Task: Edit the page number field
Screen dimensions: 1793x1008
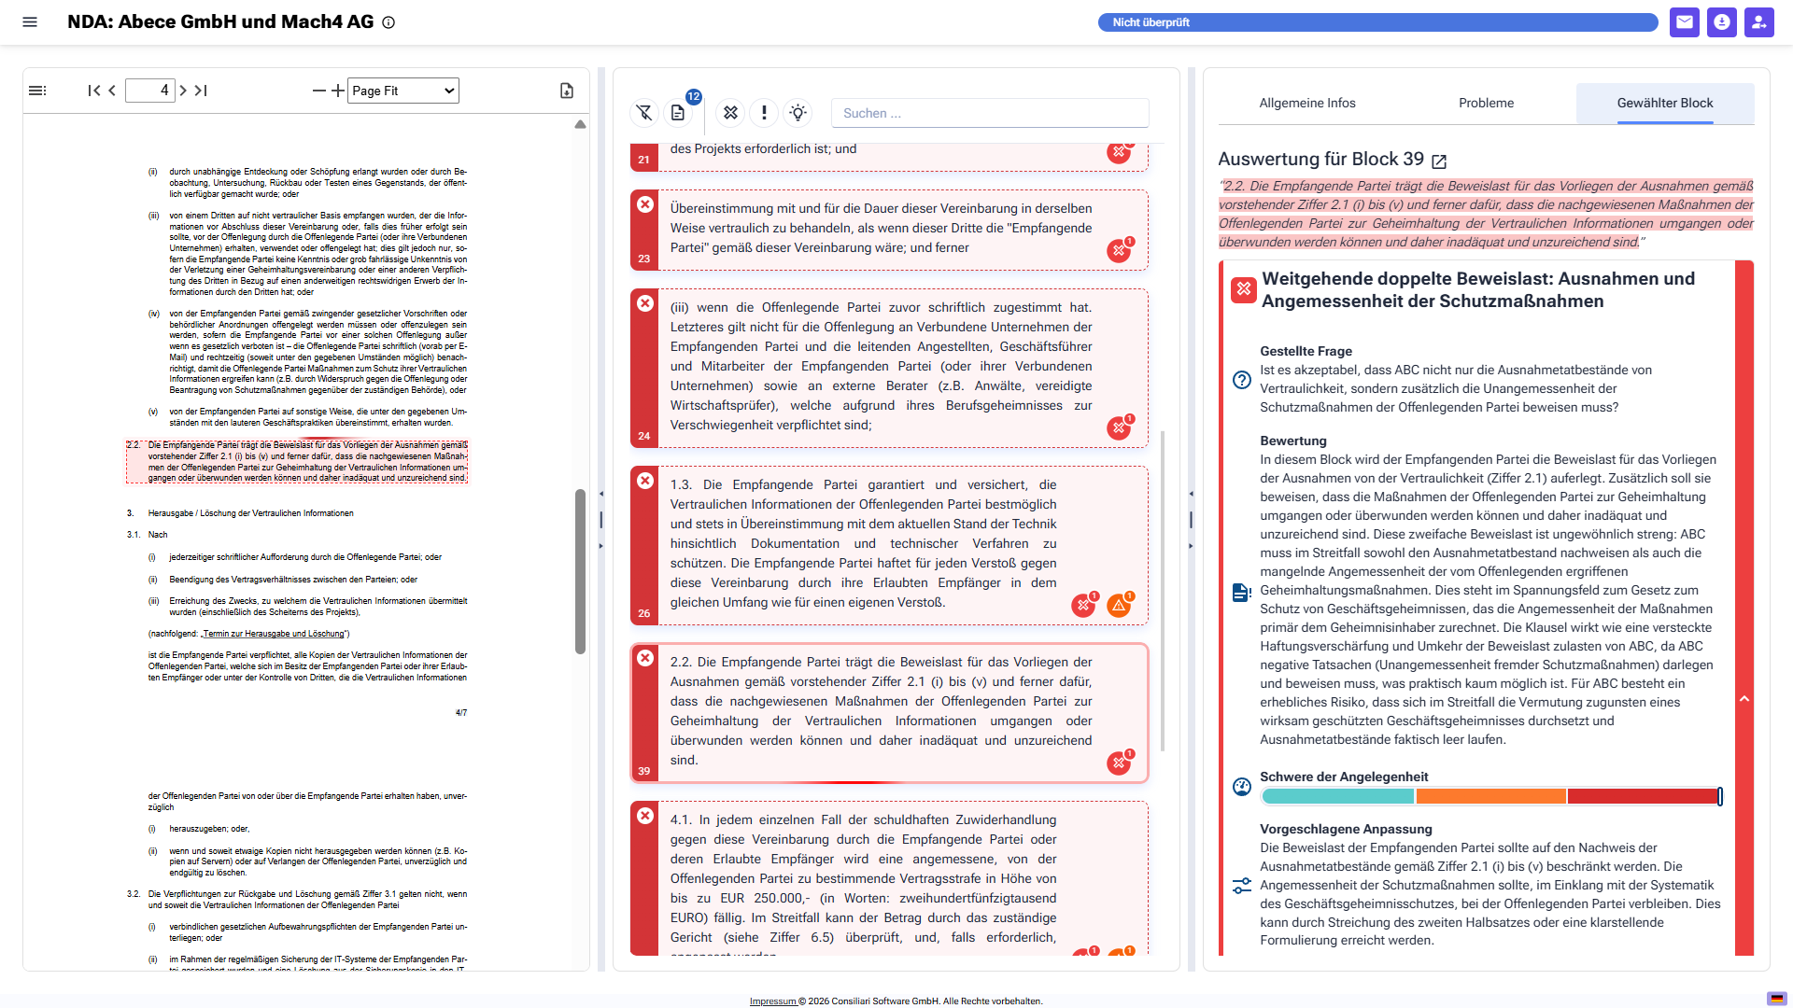Action: click(x=149, y=91)
